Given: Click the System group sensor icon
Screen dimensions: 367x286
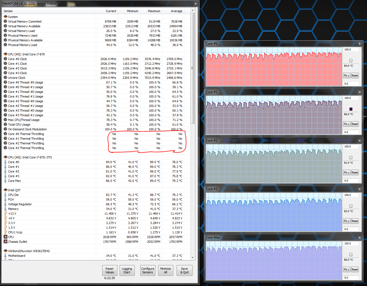Looking at the screenshot, I should tap(5, 17).
